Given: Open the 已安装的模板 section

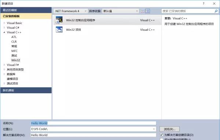Looking at the screenshot, I should [26, 16].
